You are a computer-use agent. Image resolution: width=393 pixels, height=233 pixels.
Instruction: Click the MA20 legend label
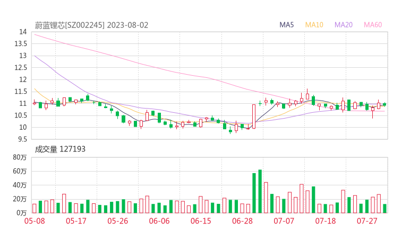pos(344,25)
